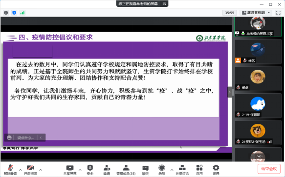Click the 说点什么 message input field
This screenshot has width=285, height=177.
(25, 138)
